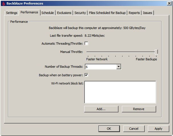Switch to the Settings tab
Image resolution: width=173 pixels, height=136 pixels.
[12, 13]
